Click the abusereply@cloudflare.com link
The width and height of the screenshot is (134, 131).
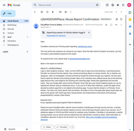[x=80, y=59]
